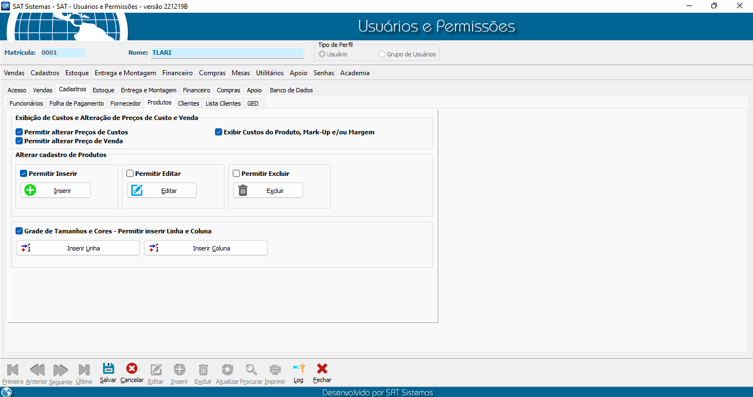Check the Permitir Excluir checkbox
753x397 pixels.
237,174
